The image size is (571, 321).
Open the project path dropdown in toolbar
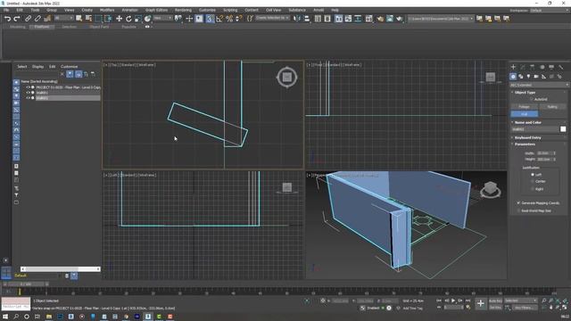pyautogui.click(x=441, y=19)
